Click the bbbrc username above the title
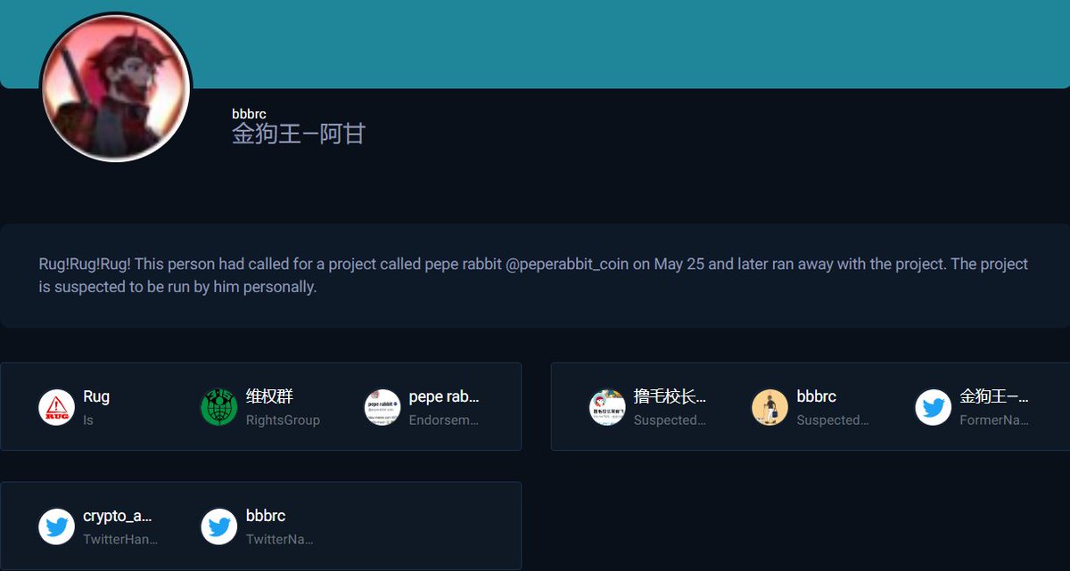The image size is (1070, 571). 249,114
